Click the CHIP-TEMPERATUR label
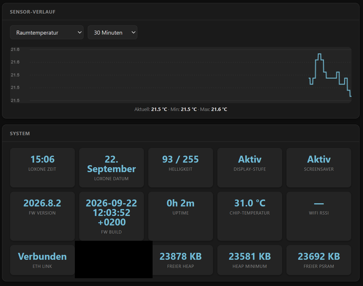This screenshot has width=363, height=286. pyautogui.click(x=250, y=213)
